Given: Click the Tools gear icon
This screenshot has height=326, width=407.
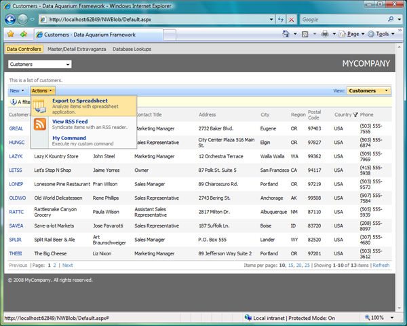Looking at the screenshot, I should click(x=371, y=34).
